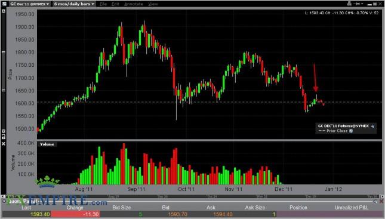Close the Volume panel with the X icon

coord(4,144)
